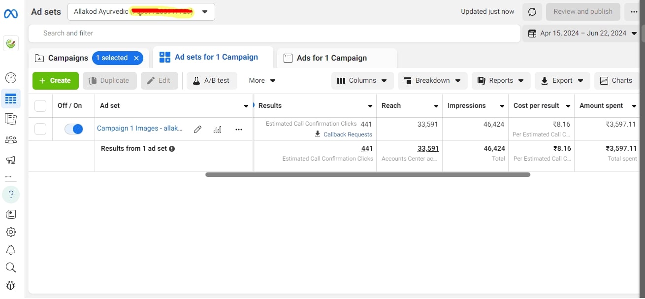This screenshot has width=645, height=299.
Task: Open the Amount spent column arrow
Action: coord(634,106)
